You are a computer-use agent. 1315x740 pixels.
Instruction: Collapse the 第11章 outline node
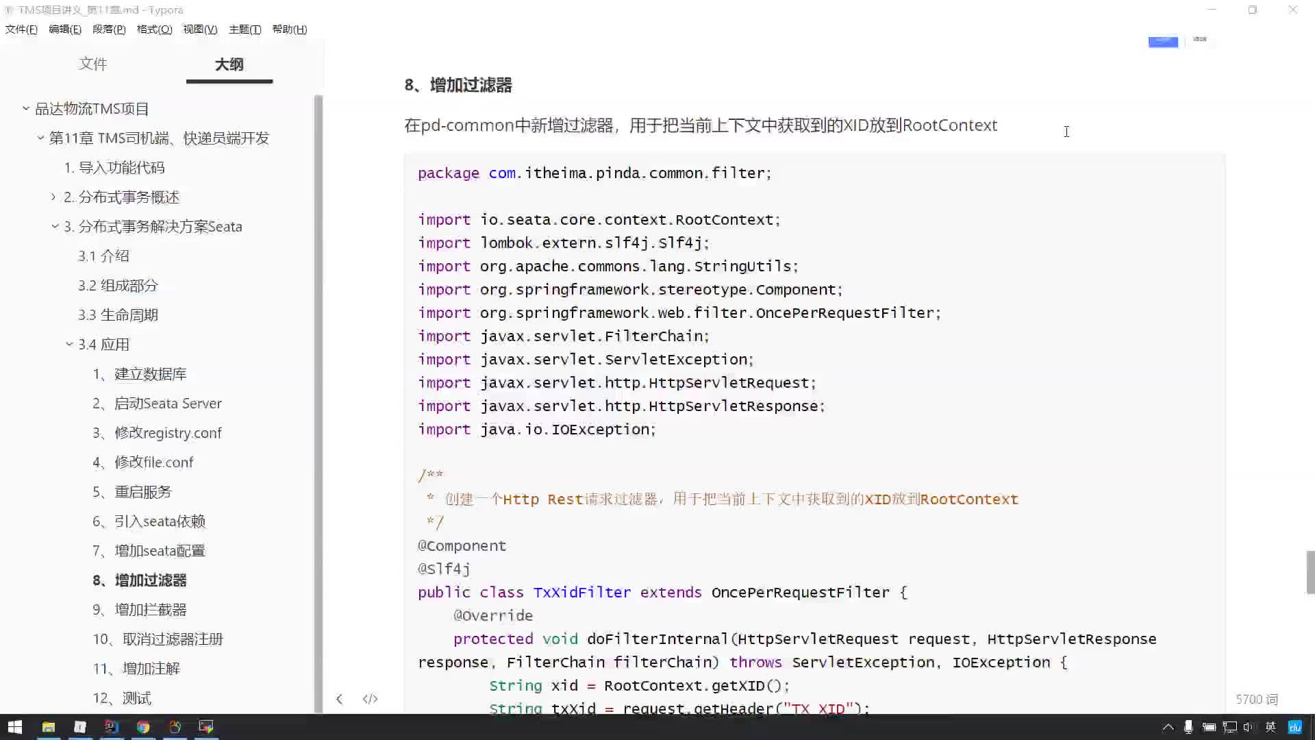click(40, 138)
